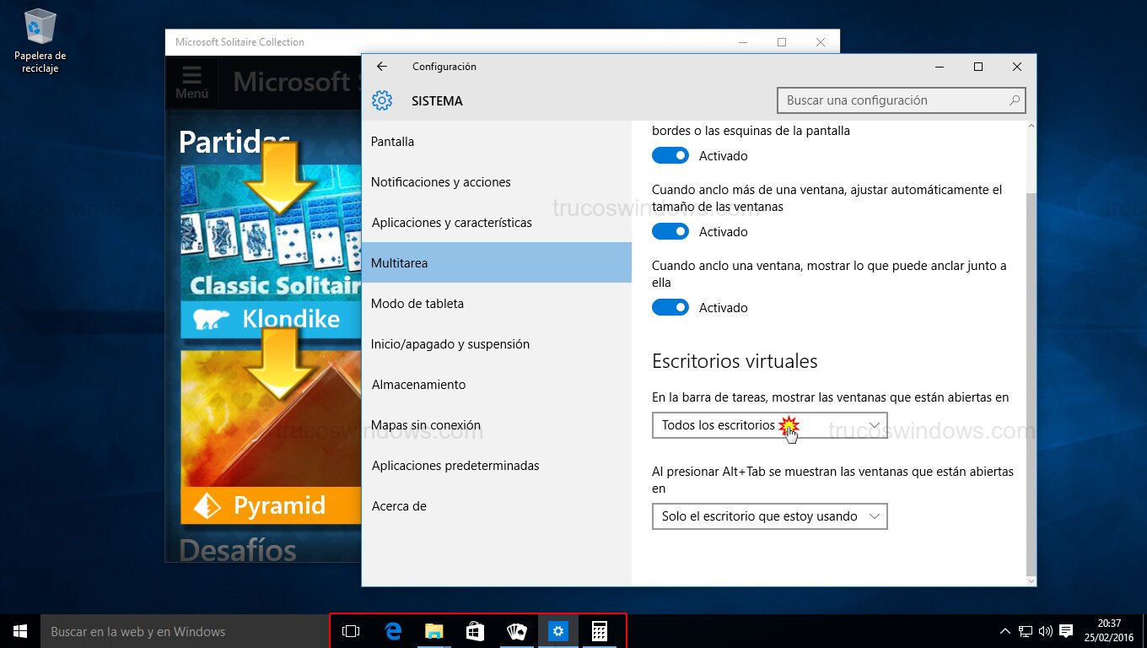The width and height of the screenshot is (1147, 648).
Task: Click the back arrow in Configuración
Action: coord(382,67)
